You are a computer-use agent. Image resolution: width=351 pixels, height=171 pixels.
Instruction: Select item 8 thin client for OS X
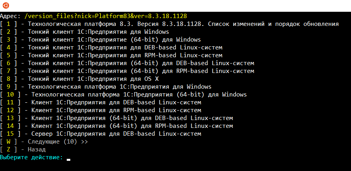click(x=79, y=79)
